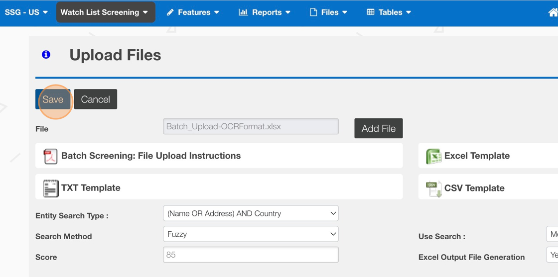Click the CSV Template file icon
The height and width of the screenshot is (277, 558).
433,188
